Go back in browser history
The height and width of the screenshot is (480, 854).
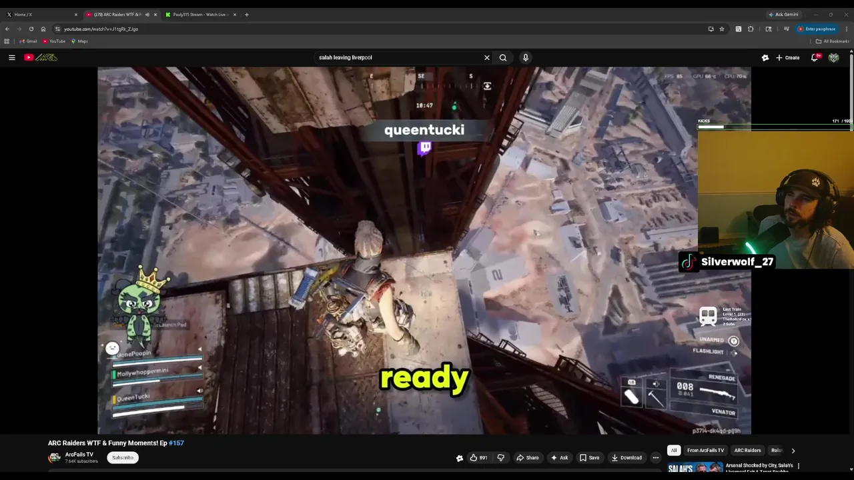click(x=7, y=29)
